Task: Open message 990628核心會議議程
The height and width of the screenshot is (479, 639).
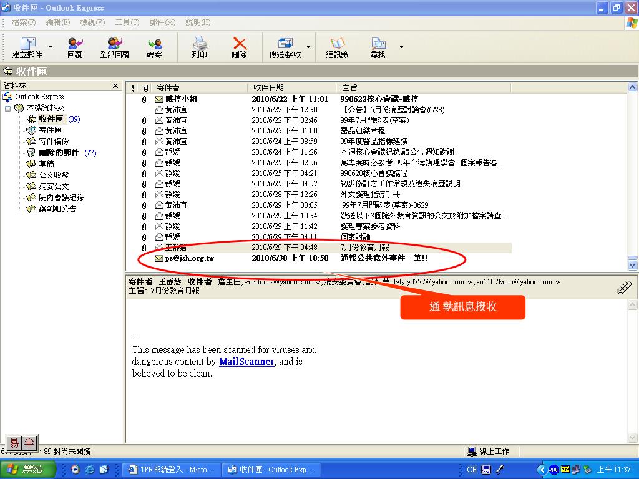Action: click(373, 173)
